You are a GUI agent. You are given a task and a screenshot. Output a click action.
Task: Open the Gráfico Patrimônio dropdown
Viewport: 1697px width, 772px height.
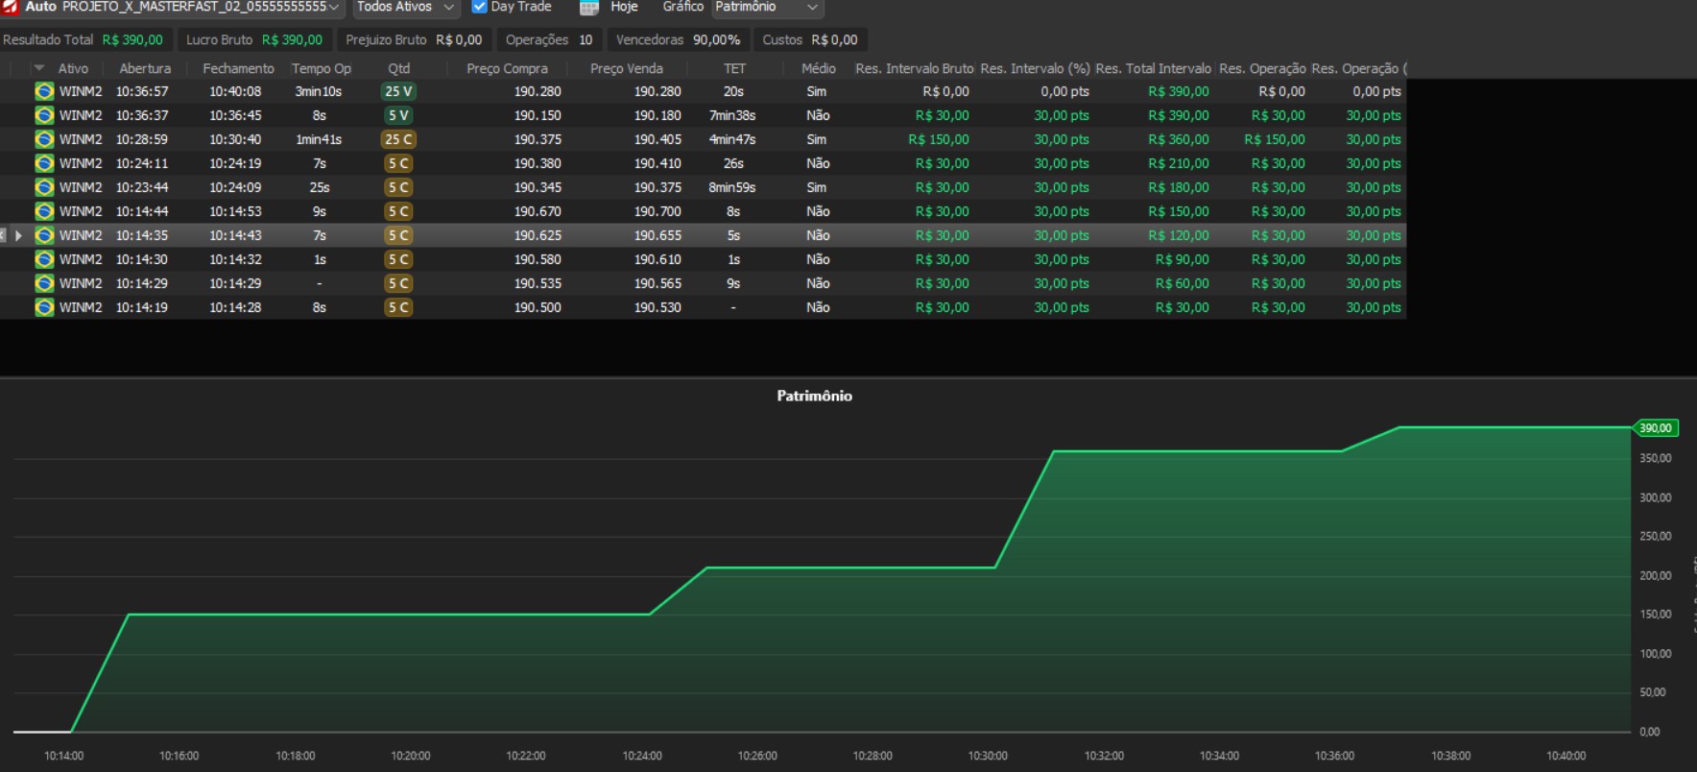pos(767,7)
